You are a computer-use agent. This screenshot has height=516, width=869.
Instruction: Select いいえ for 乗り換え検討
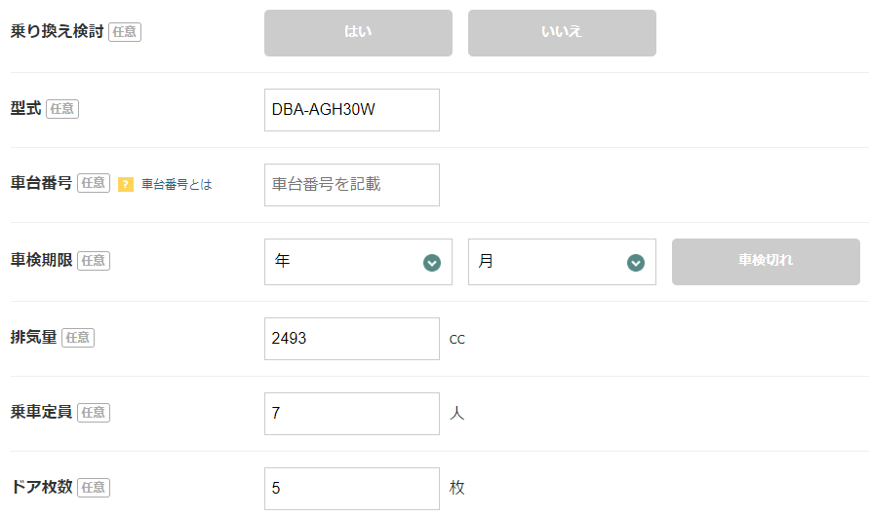[x=562, y=33]
